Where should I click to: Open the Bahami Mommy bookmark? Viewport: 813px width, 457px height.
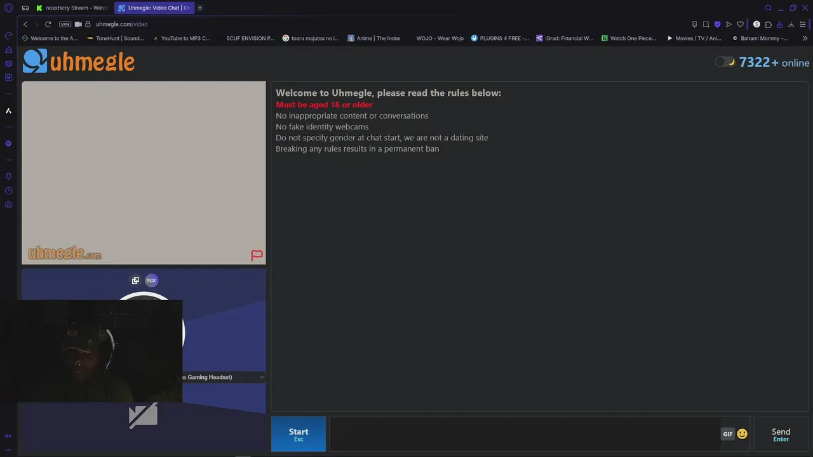[760, 38]
